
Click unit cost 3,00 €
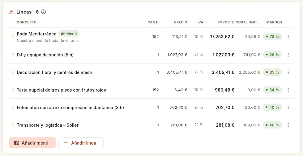point(254,90)
